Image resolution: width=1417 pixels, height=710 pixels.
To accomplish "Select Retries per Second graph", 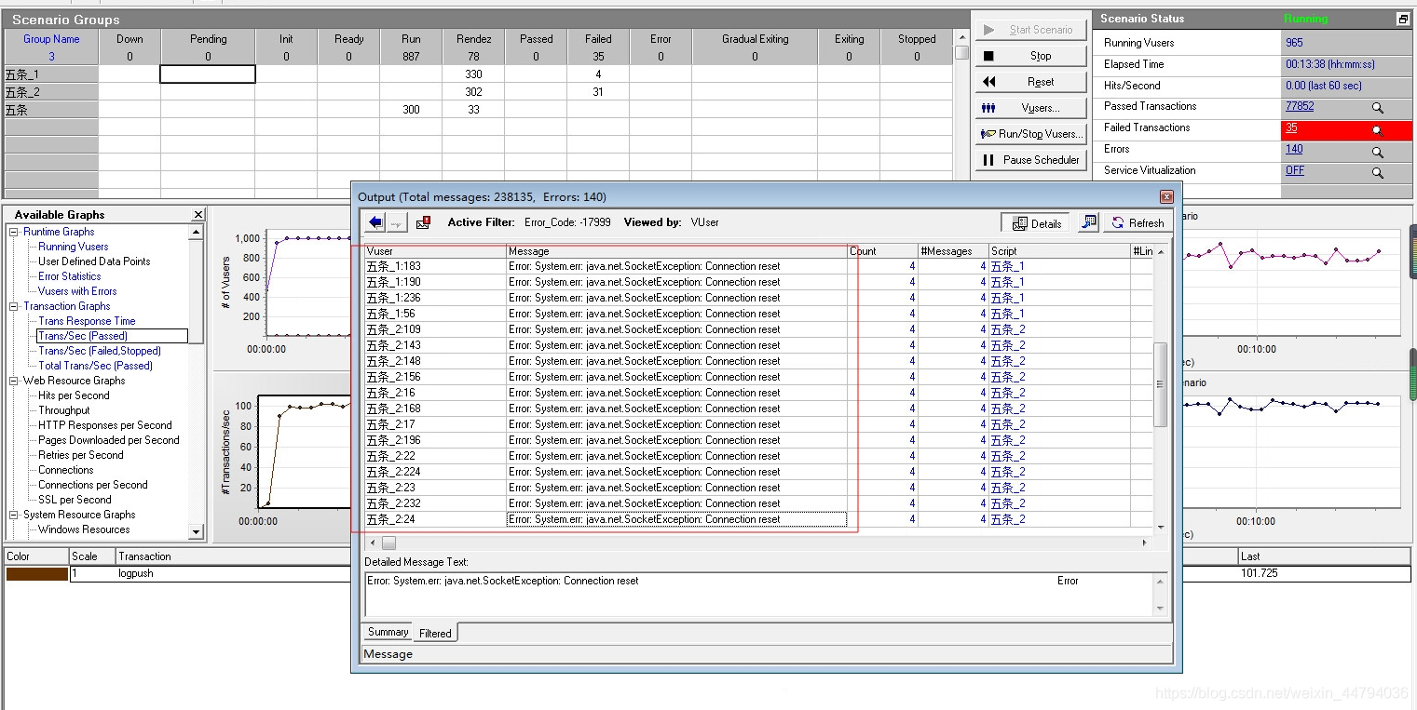I will point(81,455).
